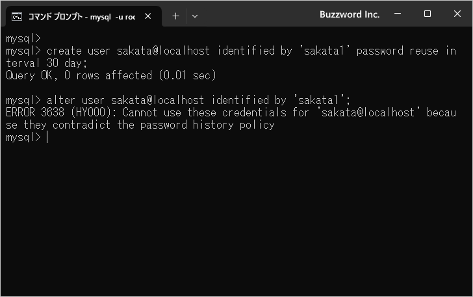The image size is (473, 297).
Task: Click the Buzzword Inc. title text
Action: (x=350, y=14)
